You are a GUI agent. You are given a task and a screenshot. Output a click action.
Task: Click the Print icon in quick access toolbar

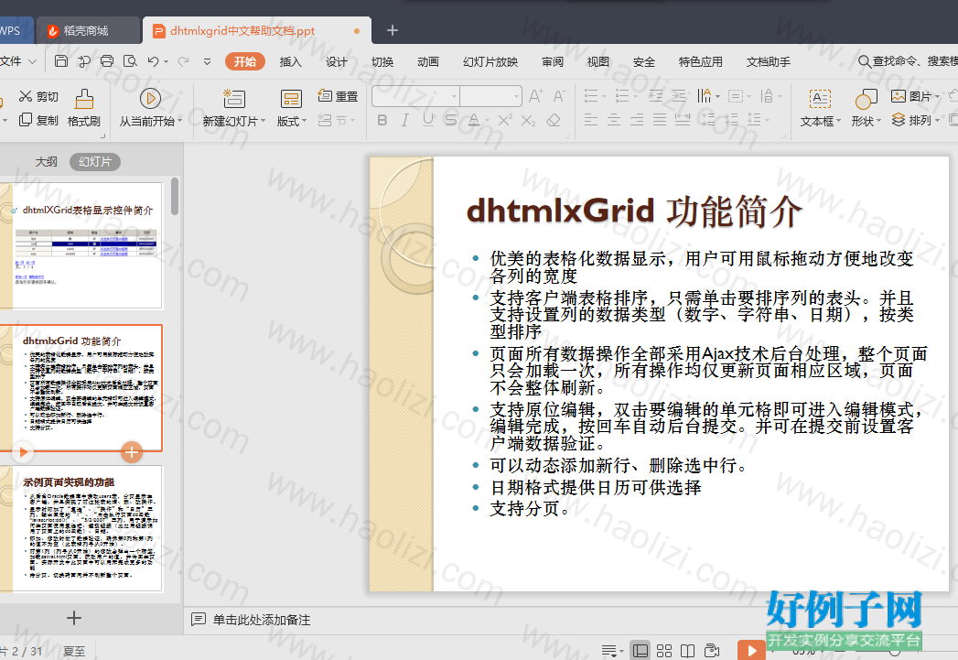tap(107, 61)
